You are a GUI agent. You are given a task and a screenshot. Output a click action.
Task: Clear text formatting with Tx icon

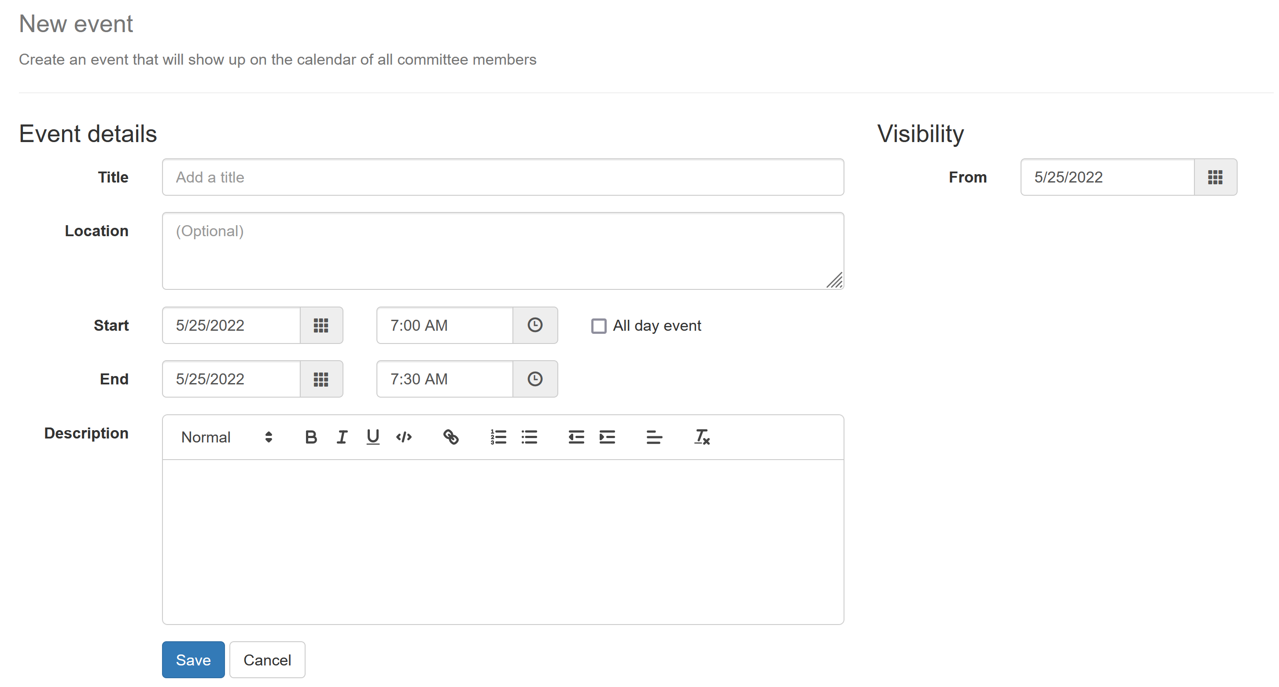pyautogui.click(x=701, y=437)
